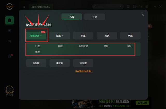Click the app logo in the top-left corner
This screenshot has width=166, height=109.
(9, 6)
